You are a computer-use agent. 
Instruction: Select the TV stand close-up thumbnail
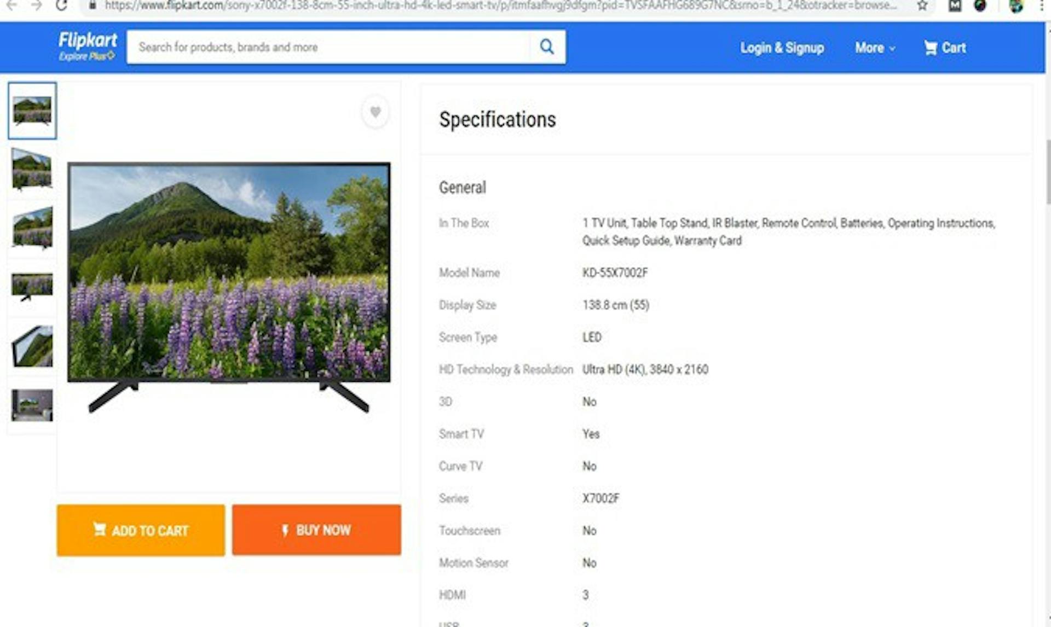click(x=32, y=287)
